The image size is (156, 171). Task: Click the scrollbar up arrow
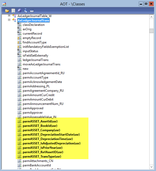point(152,17)
